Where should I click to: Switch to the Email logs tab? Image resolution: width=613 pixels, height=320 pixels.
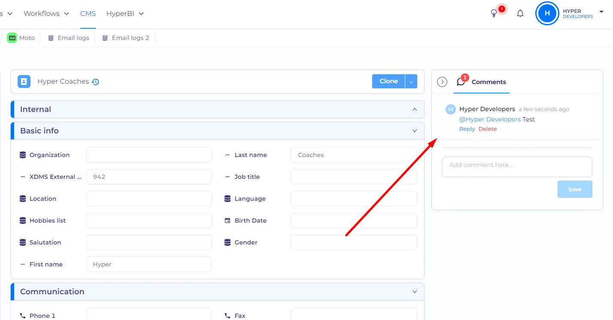69,38
